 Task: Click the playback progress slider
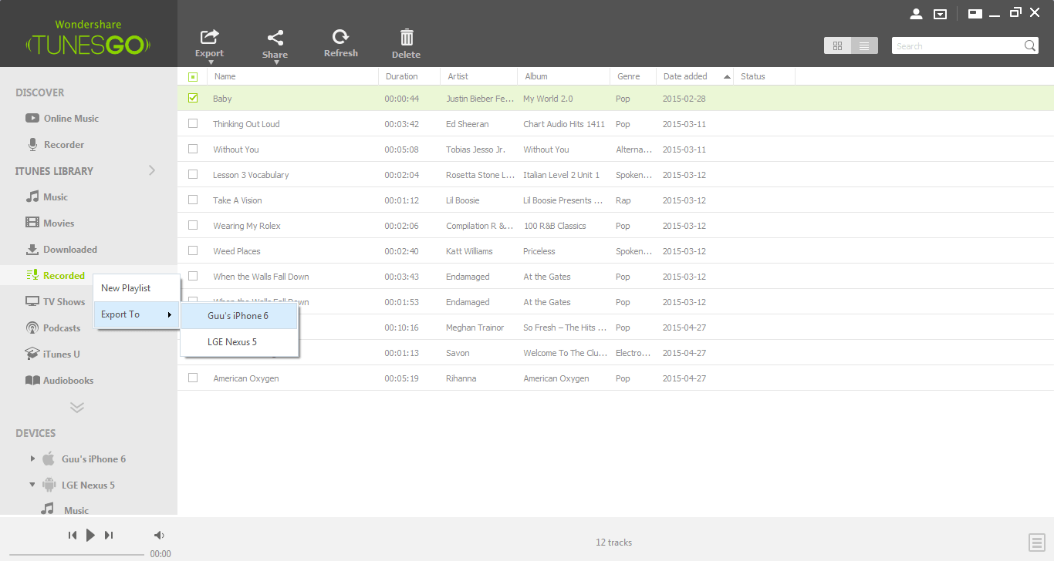(77, 554)
